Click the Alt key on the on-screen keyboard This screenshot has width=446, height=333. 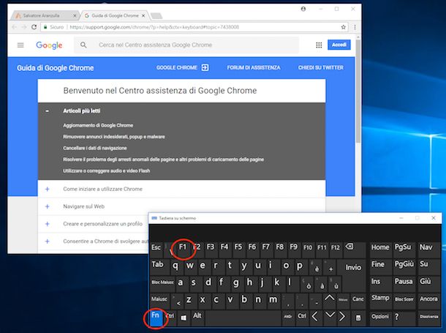(x=197, y=318)
